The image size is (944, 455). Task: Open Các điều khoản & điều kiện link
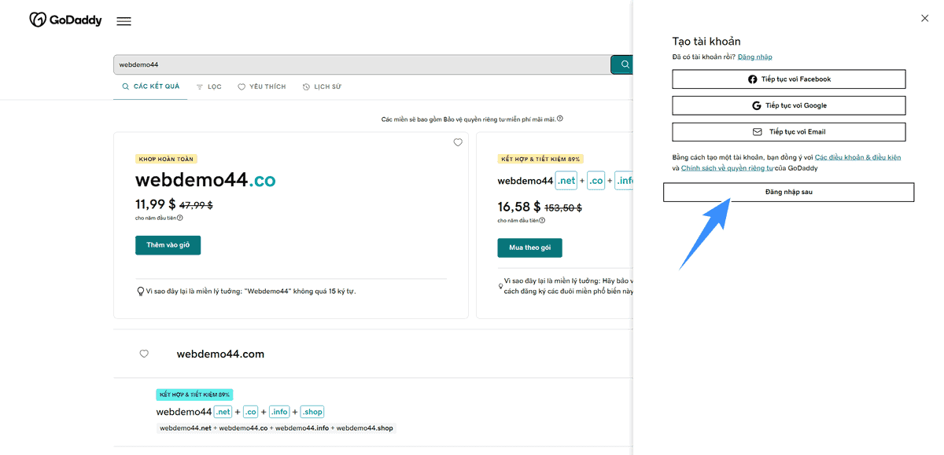[857, 157]
